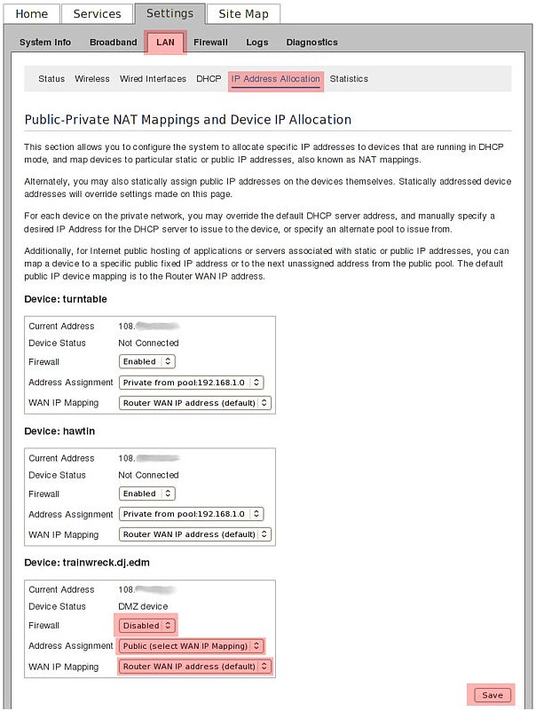Open hawtin WAN IP Mapping dropdown
Screen dimensions: 536x711
coord(195,534)
